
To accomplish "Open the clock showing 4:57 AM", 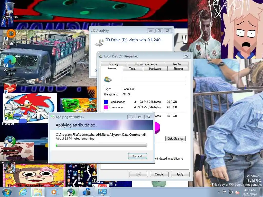I will tap(250, 192).
